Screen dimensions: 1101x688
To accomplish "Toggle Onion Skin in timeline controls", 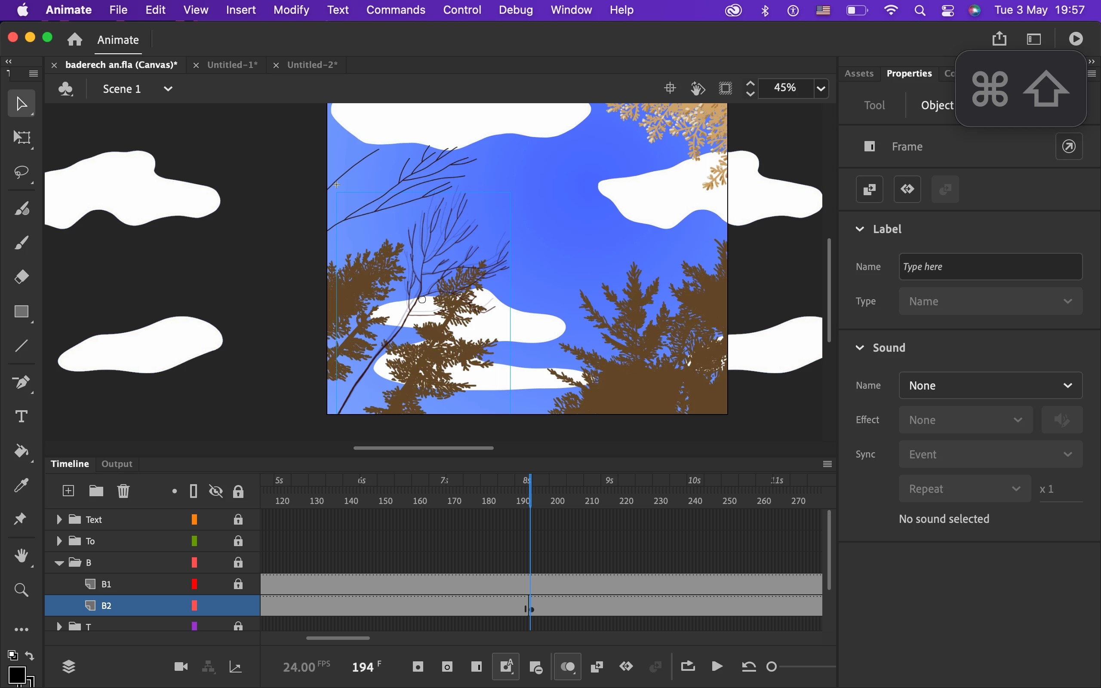I will [x=567, y=667].
